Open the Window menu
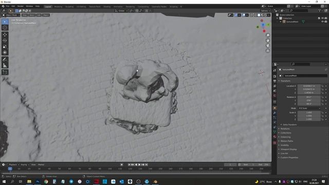 pyautogui.click(x=29, y=7)
